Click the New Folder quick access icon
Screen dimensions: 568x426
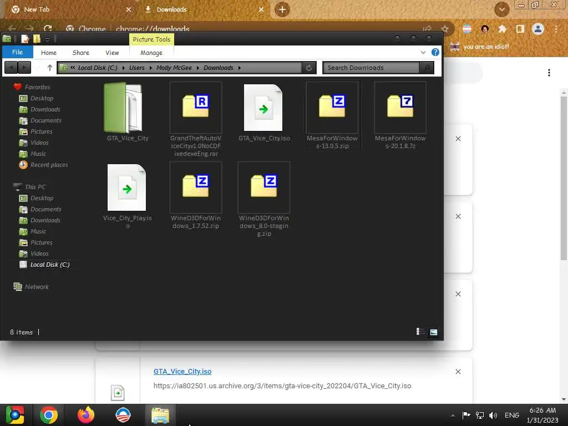(x=37, y=39)
